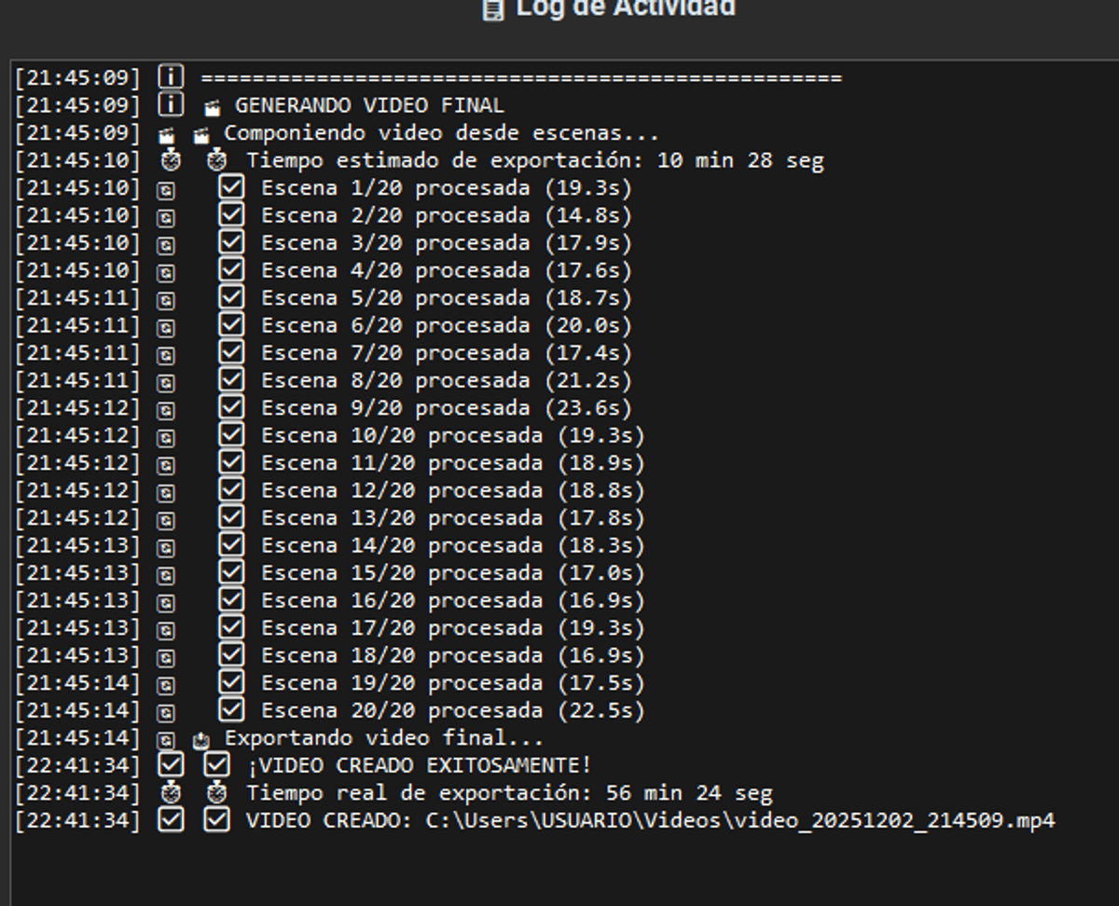Click the checkmark beside Escena 15/20 procesada
The width and height of the screenshot is (1119, 906).
[231, 572]
